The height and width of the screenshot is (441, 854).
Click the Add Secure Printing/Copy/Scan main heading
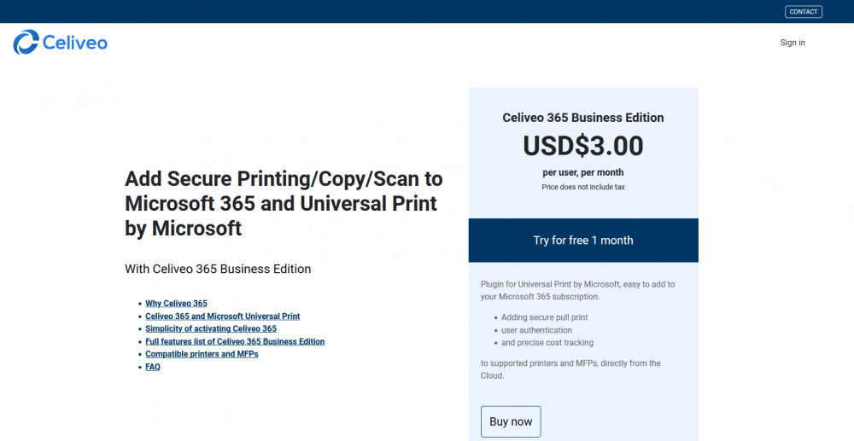(284, 203)
